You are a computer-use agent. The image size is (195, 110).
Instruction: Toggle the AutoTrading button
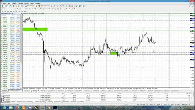(x=44, y=6)
